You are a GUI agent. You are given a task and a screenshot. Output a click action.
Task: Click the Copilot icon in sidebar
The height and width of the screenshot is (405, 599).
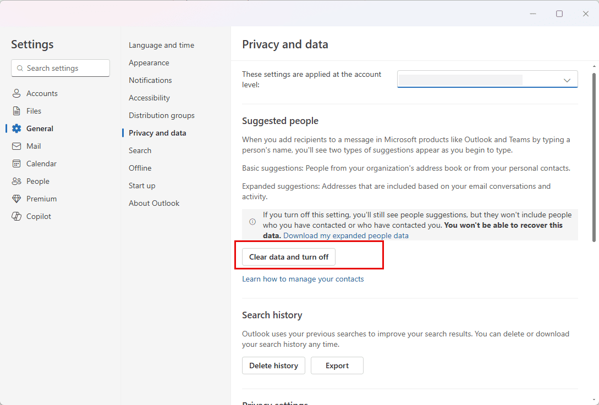pos(17,216)
